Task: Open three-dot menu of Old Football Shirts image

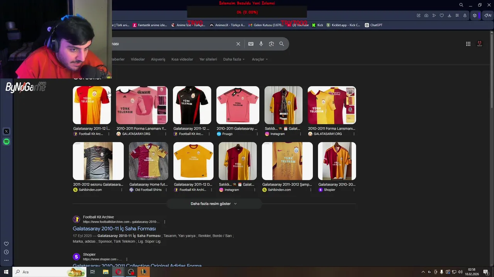Action: (166, 190)
